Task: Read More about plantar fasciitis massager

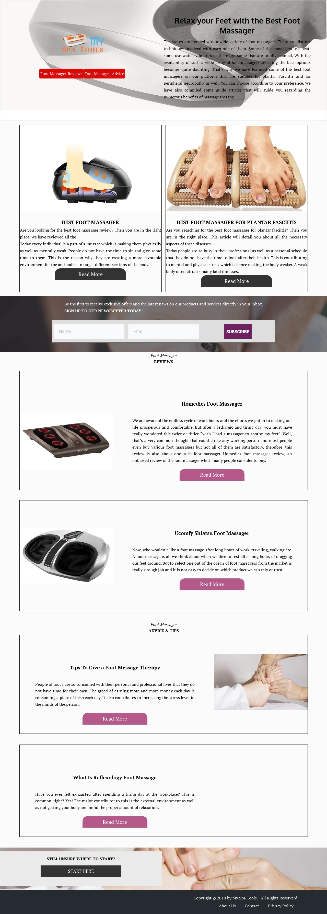Action: coord(237,281)
